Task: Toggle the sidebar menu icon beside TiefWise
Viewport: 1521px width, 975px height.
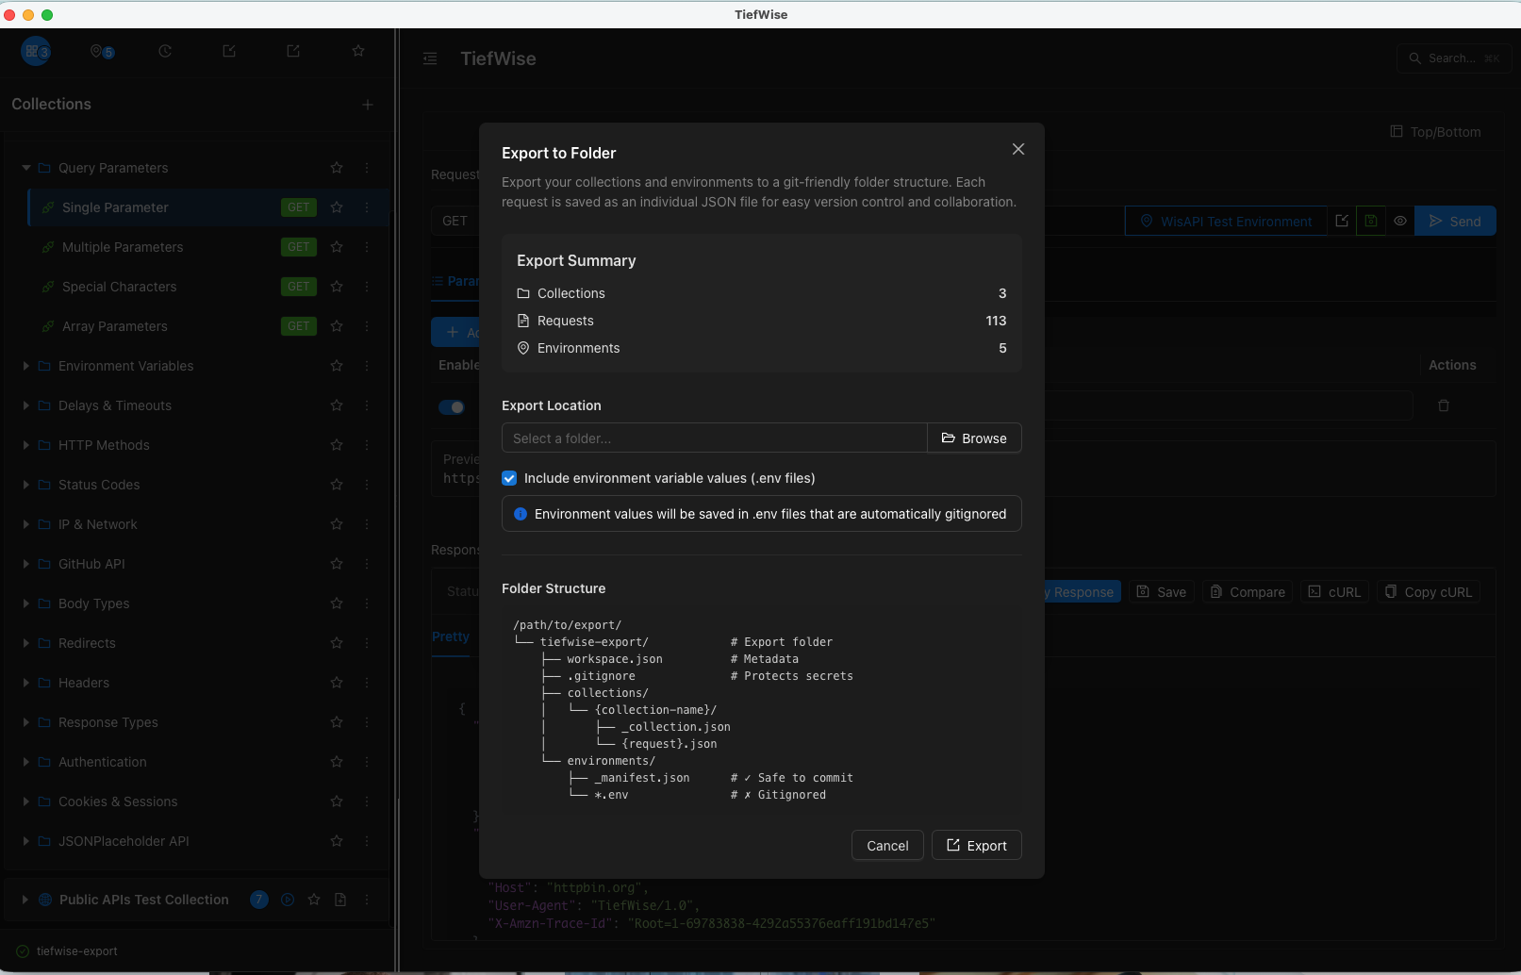Action: tap(430, 58)
